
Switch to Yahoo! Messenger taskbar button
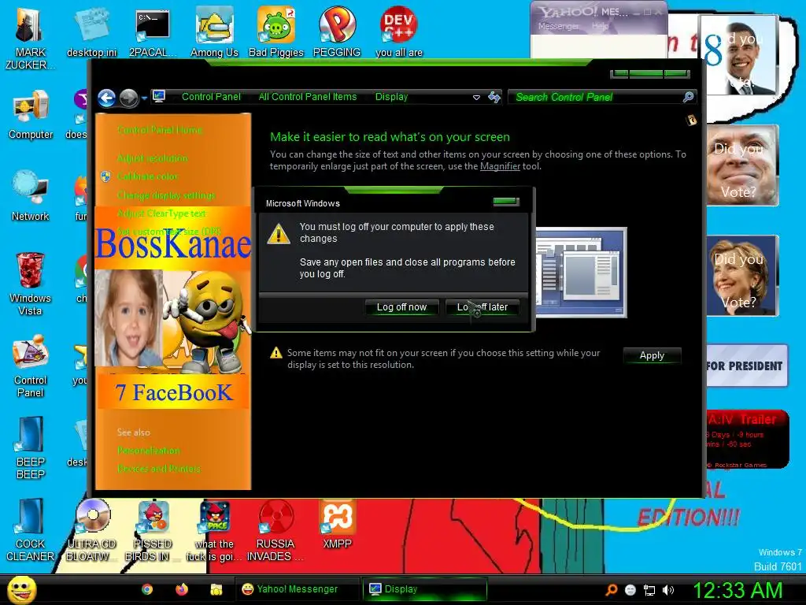(x=297, y=589)
